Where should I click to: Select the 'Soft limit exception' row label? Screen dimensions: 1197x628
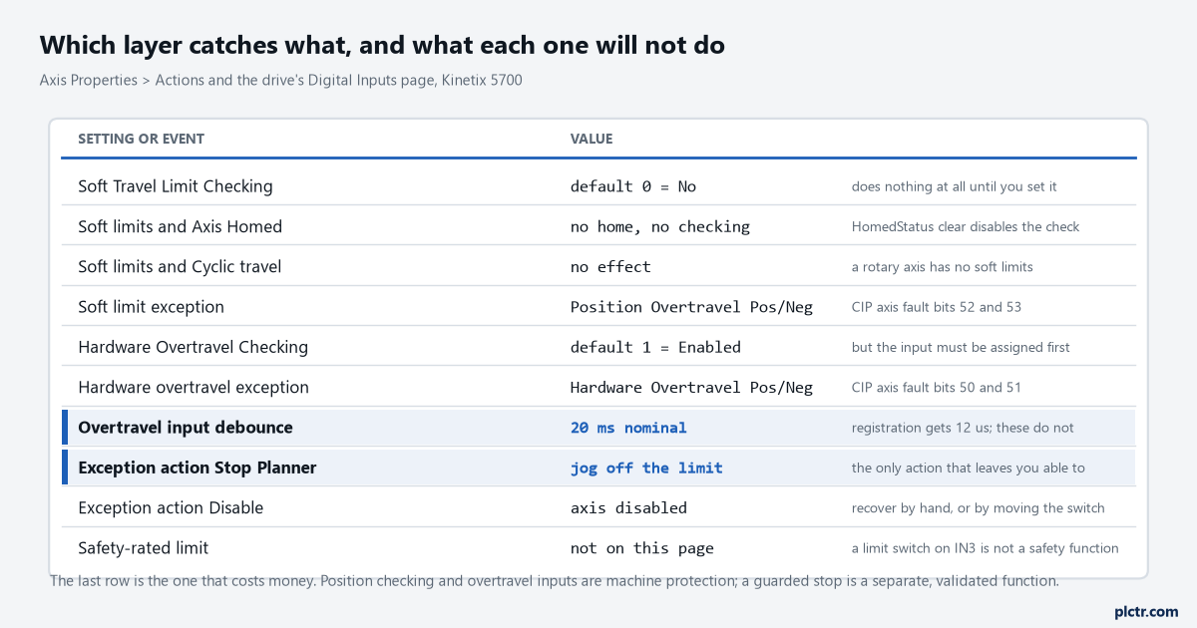152,307
